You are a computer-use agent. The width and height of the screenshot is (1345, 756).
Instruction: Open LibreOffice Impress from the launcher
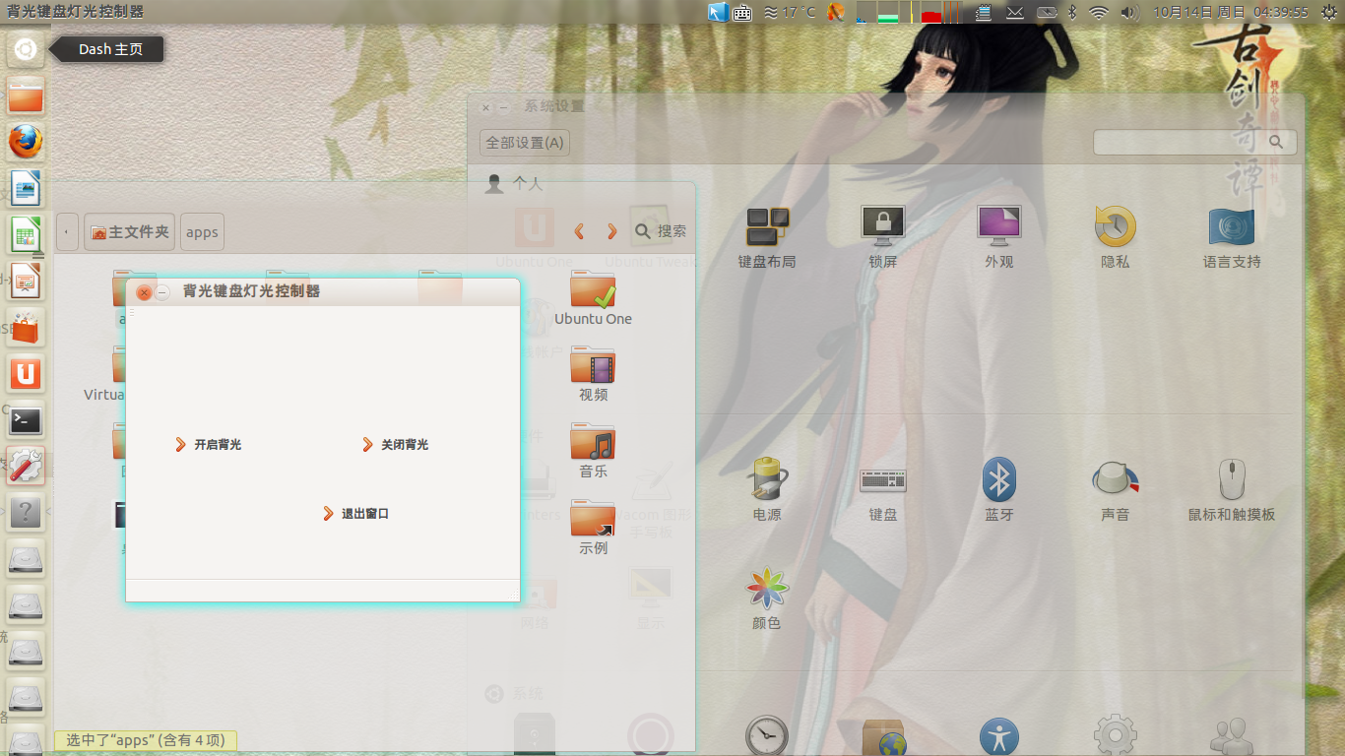click(x=26, y=281)
